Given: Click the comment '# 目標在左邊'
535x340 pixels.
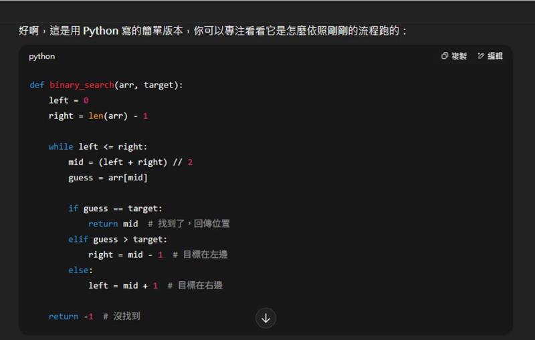Looking at the screenshot, I should [200, 254].
